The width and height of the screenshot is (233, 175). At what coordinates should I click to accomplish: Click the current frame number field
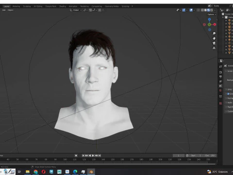point(179,156)
